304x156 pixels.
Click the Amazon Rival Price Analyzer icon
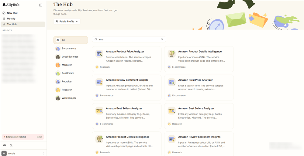171,82
